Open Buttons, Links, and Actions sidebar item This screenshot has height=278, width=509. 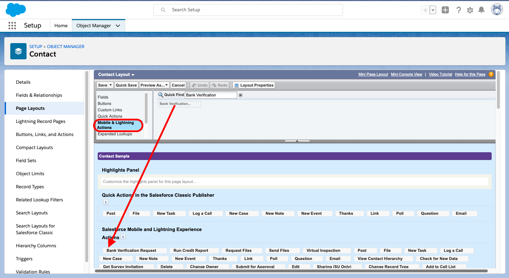pos(44,134)
